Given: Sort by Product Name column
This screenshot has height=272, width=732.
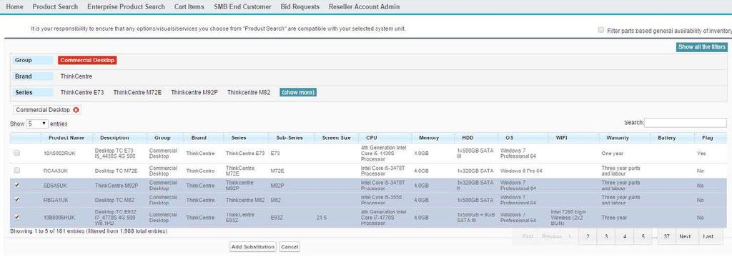Looking at the screenshot, I should click(66, 138).
